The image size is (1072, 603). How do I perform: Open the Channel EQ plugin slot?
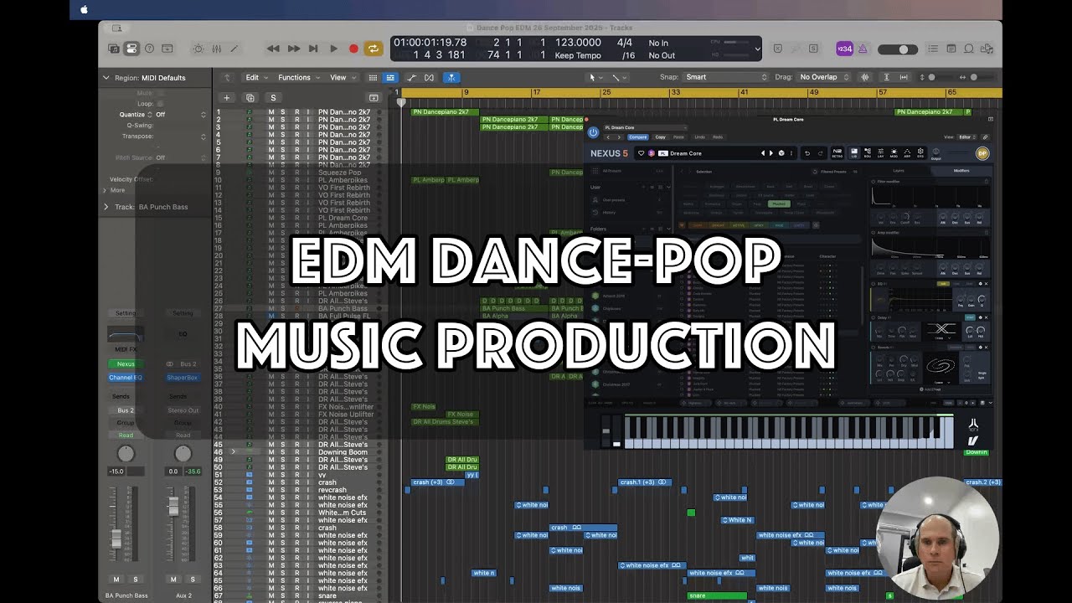126,378
